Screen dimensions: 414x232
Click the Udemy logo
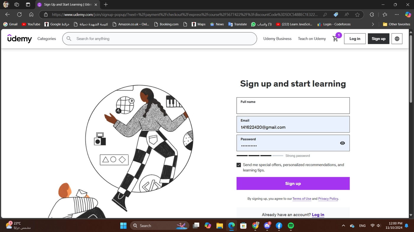click(20, 39)
